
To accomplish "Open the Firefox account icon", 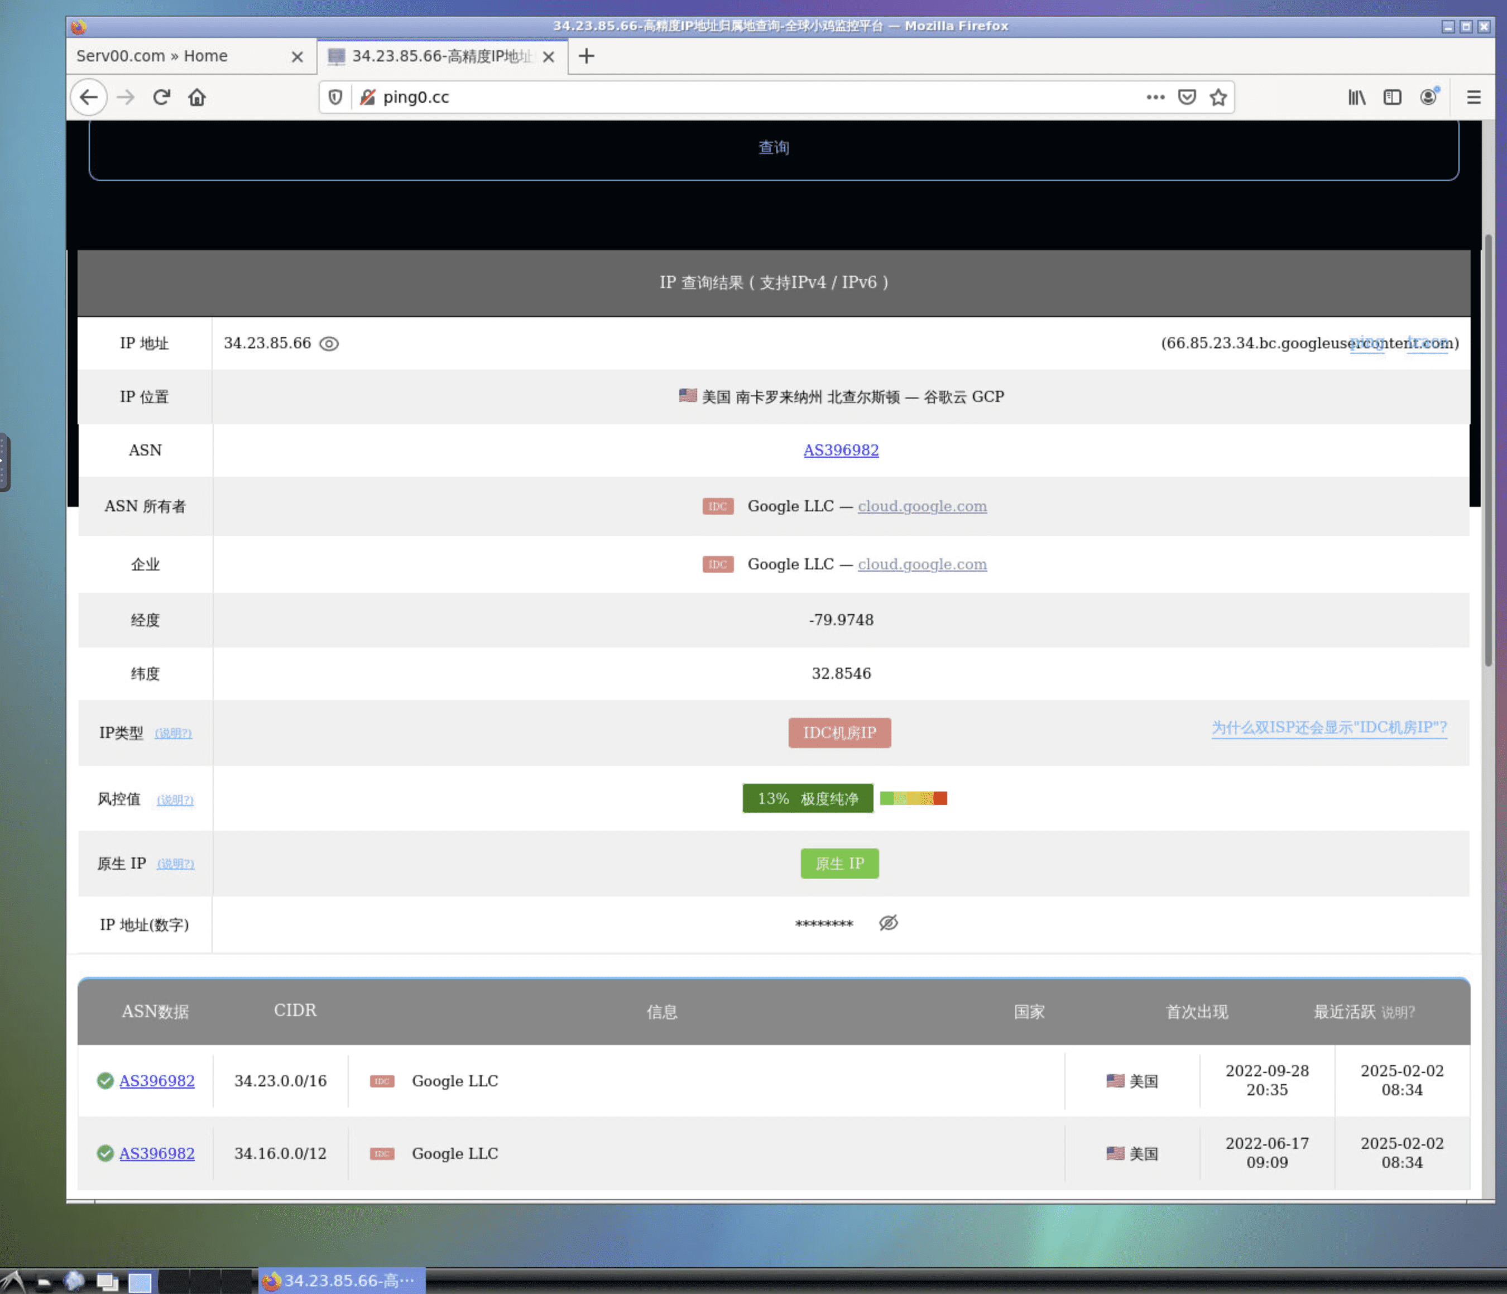I will coord(1428,97).
